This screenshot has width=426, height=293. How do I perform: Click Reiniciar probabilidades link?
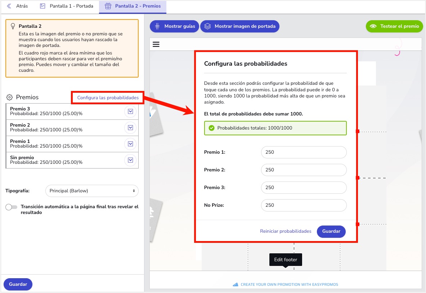(x=286, y=231)
